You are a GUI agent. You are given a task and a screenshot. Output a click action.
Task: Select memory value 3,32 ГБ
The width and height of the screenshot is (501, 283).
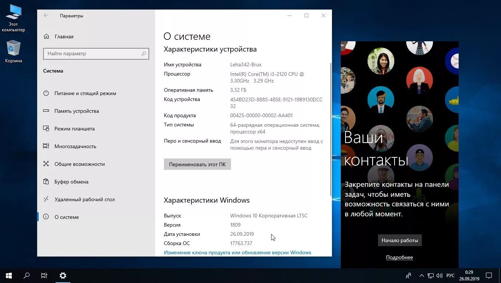[238, 90]
